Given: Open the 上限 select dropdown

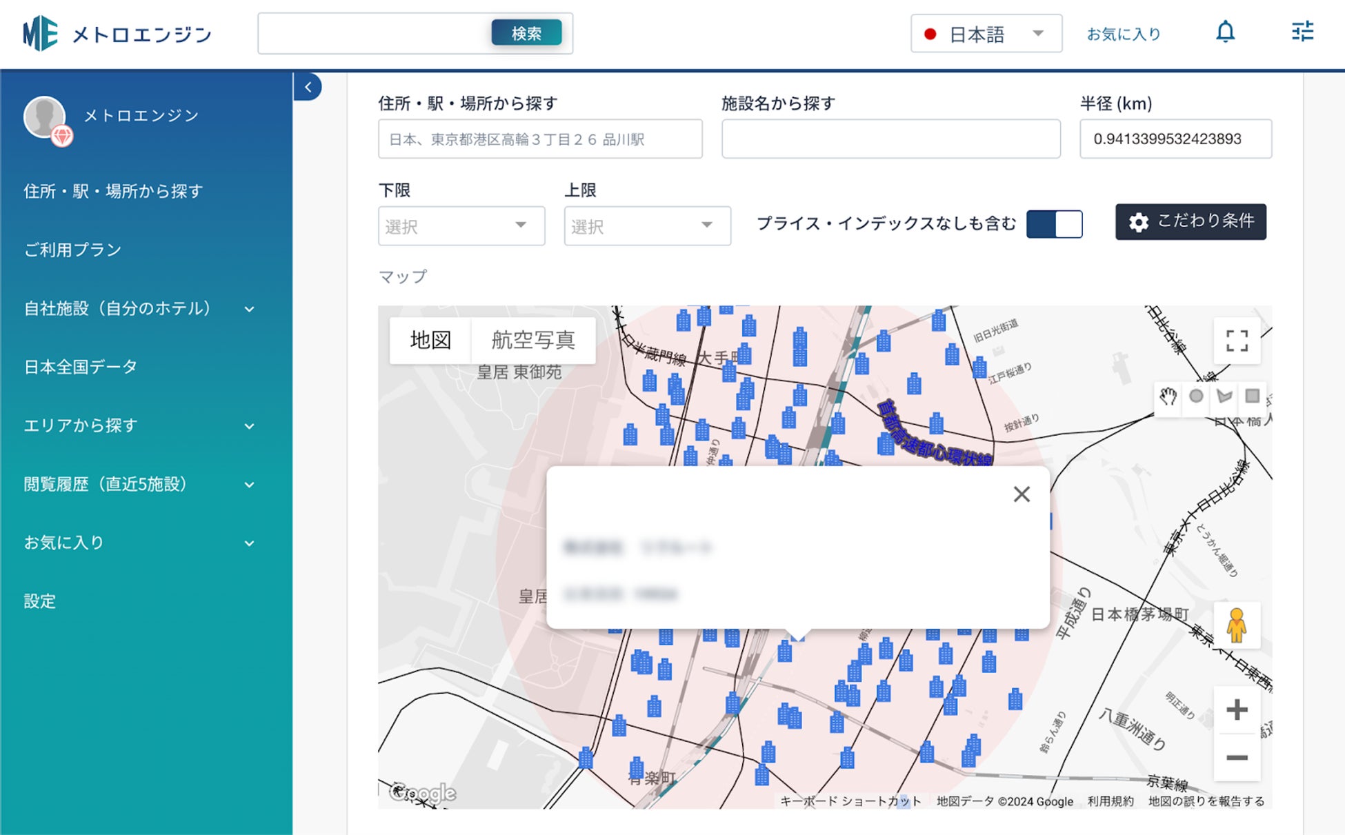Looking at the screenshot, I should [647, 226].
